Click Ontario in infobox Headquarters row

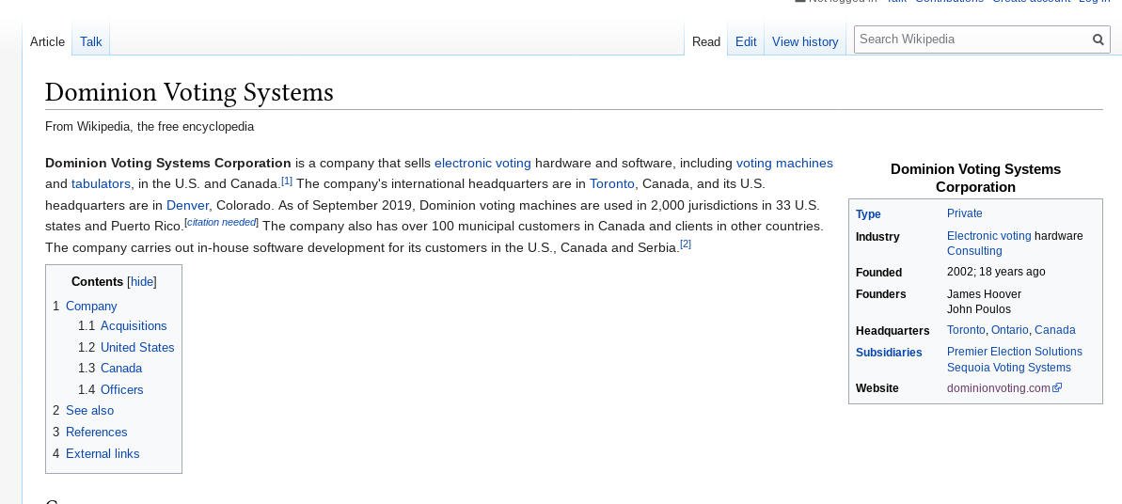[x=1009, y=330]
